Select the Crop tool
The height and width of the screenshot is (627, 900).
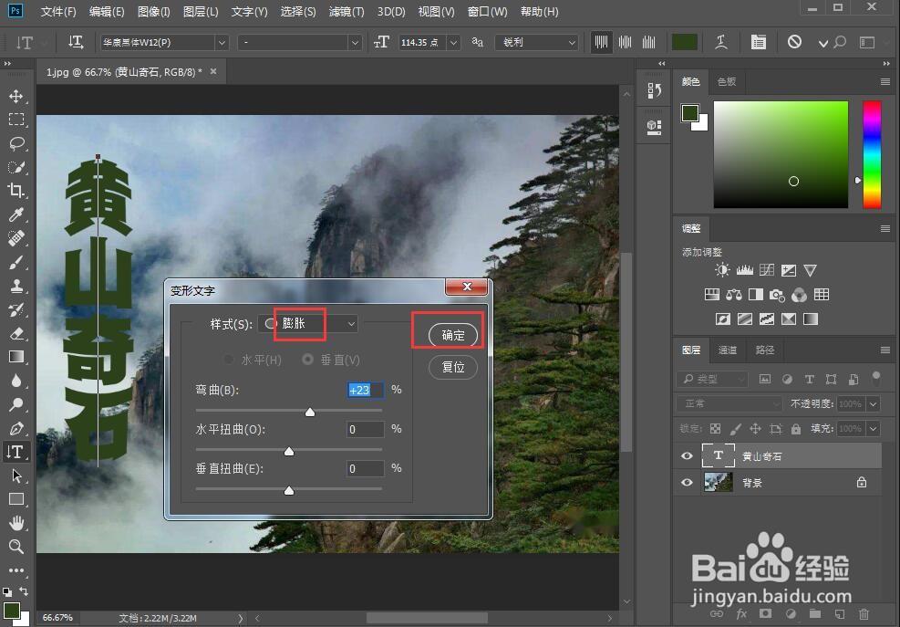tap(16, 190)
